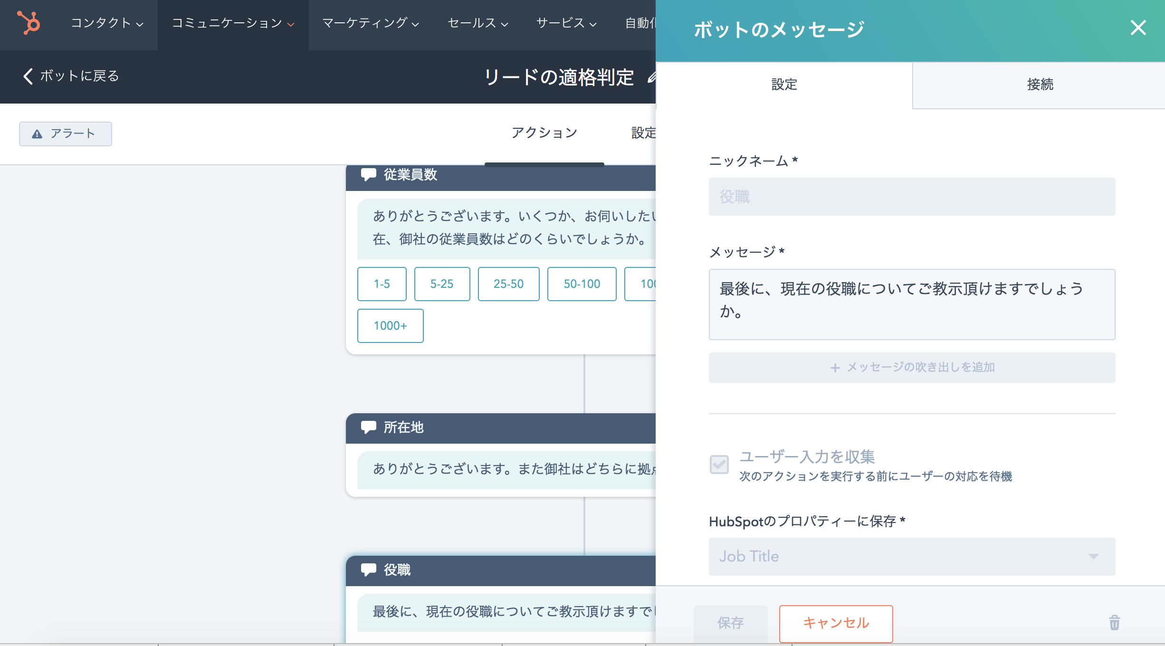Open the アラート alerts button
The height and width of the screenshot is (646, 1165).
[x=66, y=134]
